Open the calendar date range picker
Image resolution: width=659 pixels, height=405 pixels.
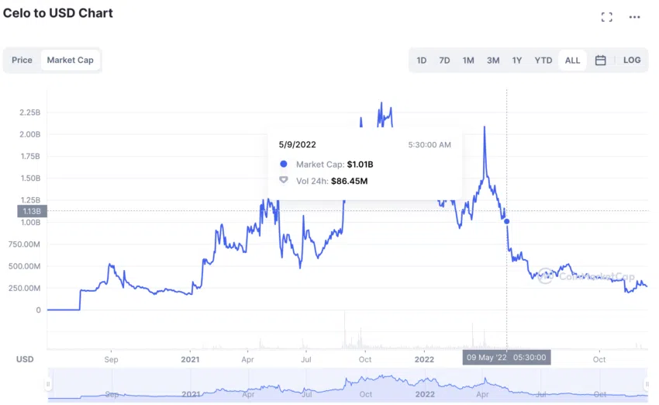[x=600, y=61]
